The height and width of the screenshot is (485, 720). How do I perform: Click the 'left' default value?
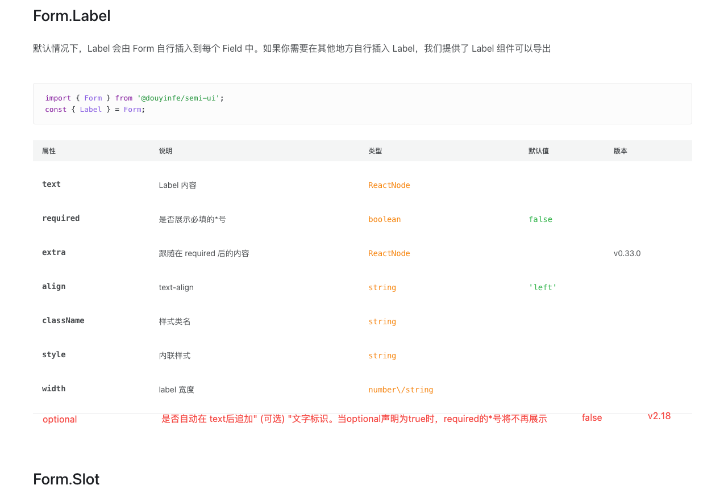pos(542,287)
